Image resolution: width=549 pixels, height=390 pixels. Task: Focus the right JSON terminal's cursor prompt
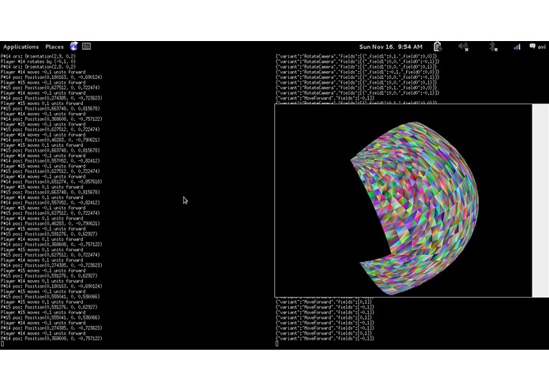click(277, 344)
